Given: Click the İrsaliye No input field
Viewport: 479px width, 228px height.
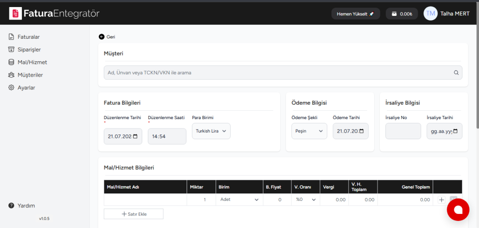Looking at the screenshot, I should point(403,131).
